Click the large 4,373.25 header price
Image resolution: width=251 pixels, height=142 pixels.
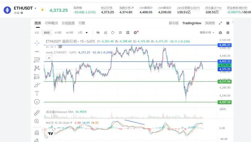(x=59, y=10)
